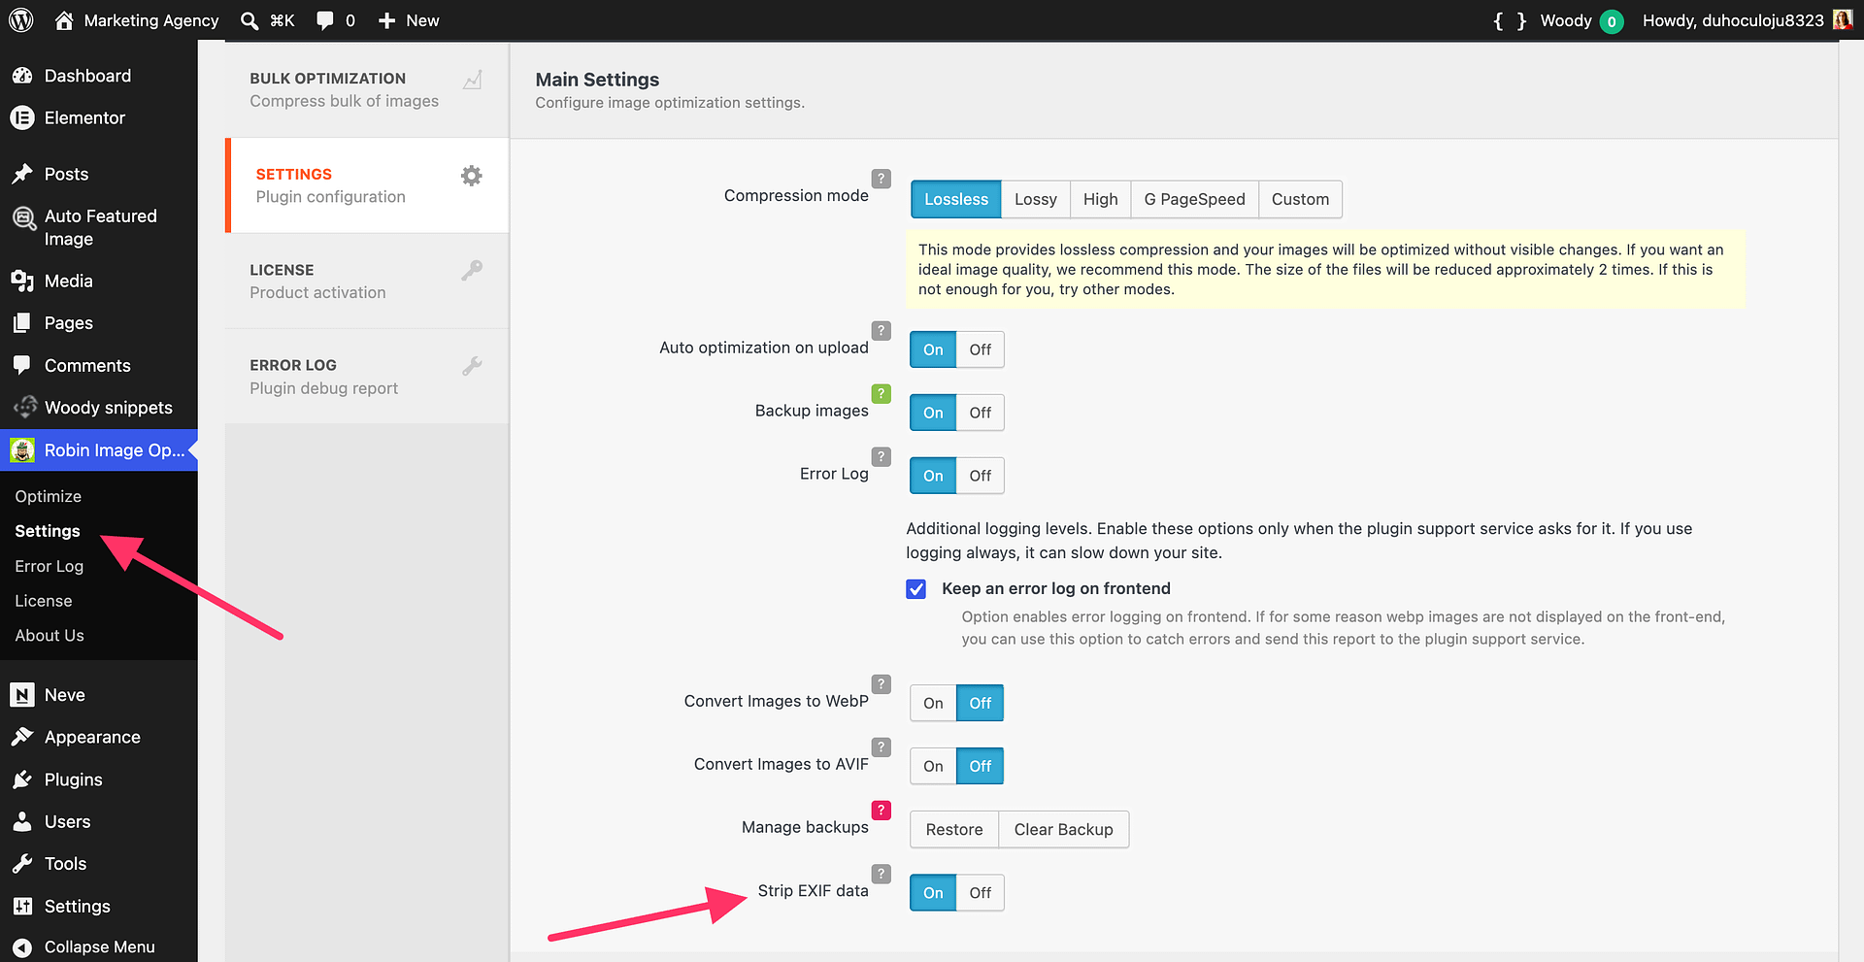Click the Tools wrench icon
Screen dimensions: 1864x962
point(22,864)
